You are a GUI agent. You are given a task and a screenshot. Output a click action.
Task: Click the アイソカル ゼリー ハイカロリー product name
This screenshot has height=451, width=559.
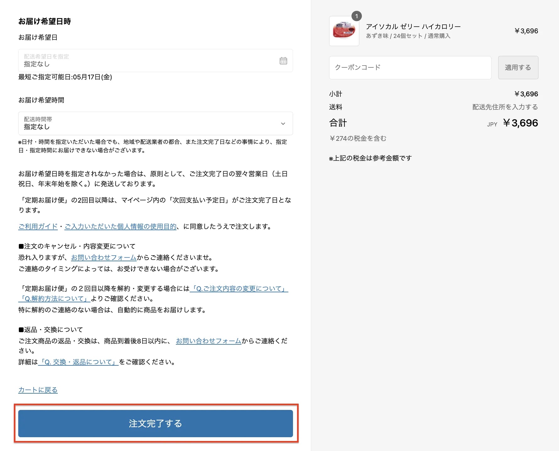point(413,27)
